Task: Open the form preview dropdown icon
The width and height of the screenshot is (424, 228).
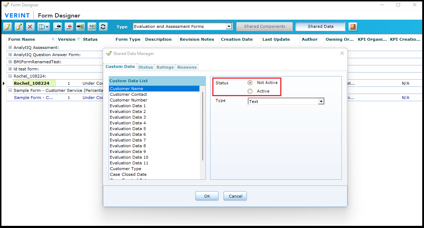Action: pos(44,26)
